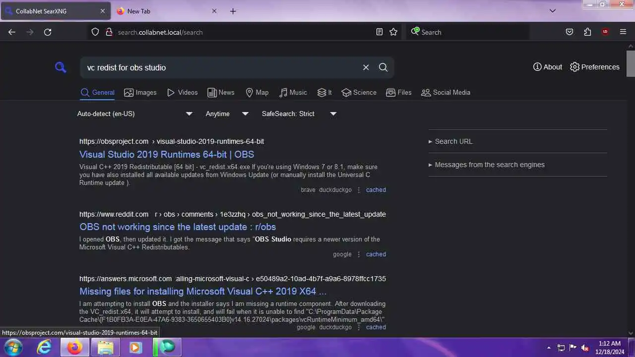Image resolution: width=635 pixels, height=357 pixels.
Task: Click the page vertical scrollbar thumb
Action: [x=631, y=63]
